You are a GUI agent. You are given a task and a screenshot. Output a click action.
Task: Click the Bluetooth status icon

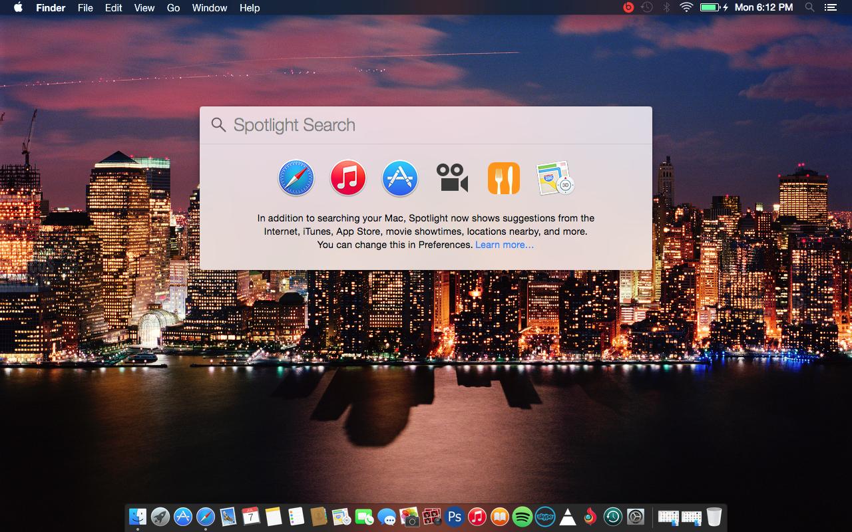[x=666, y=7]
